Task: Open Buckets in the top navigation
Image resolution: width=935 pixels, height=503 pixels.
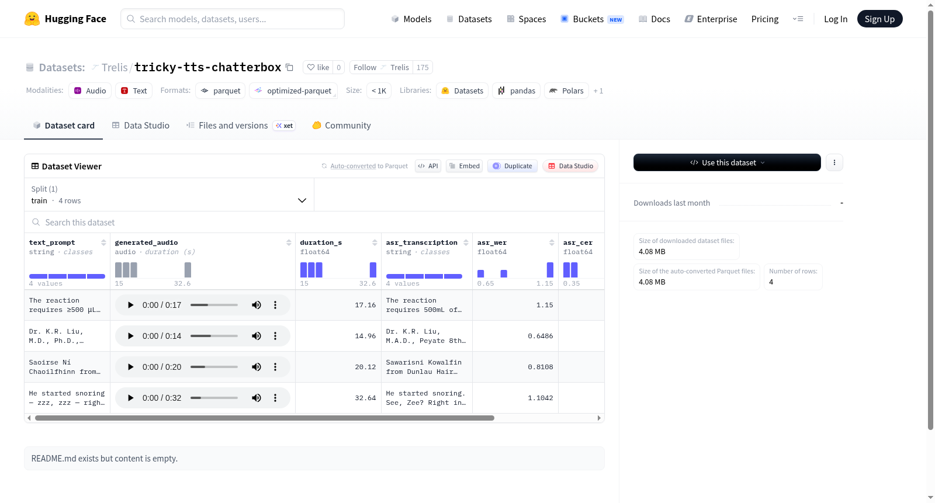Action: coord(592,19)
